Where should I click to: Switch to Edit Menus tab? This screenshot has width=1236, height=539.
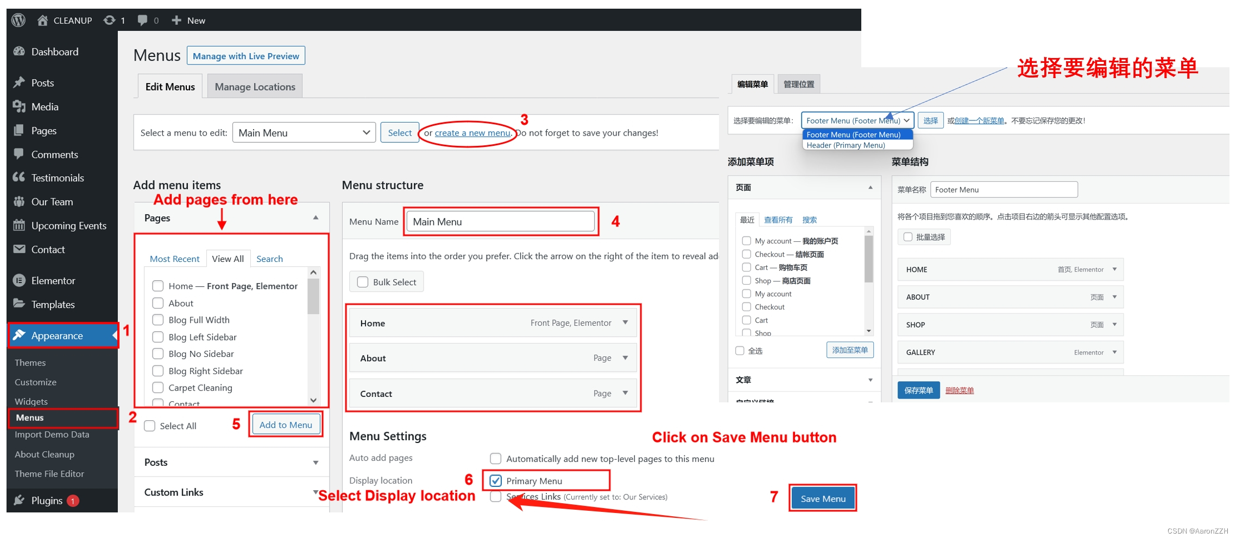[170, 87]
